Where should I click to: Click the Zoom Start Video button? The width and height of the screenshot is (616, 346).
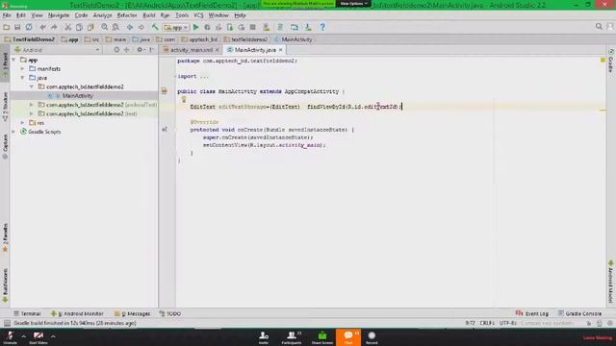pos(38,337)
